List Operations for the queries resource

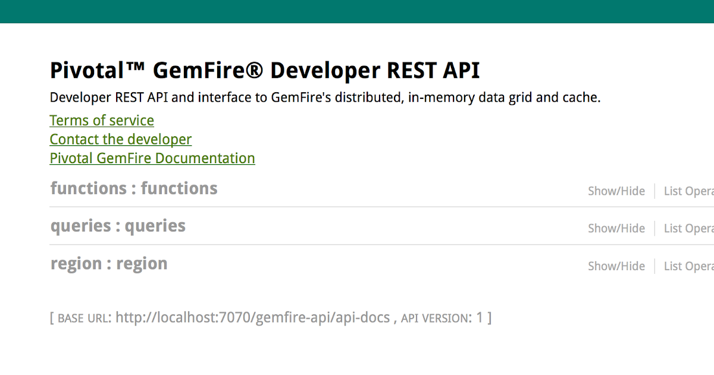[x=689, y=229]
